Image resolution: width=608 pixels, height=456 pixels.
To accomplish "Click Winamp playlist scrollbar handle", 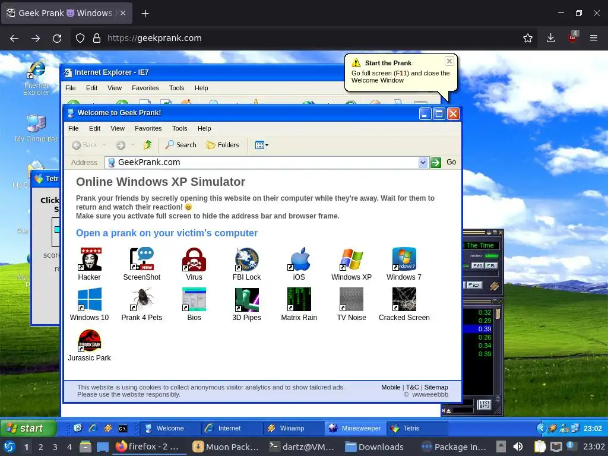I will click(x=498, y=313).
